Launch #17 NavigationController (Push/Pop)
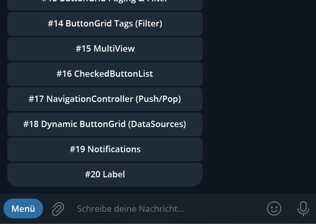The width and height of the screenshot is (316, 224). [x=105, y=99]
